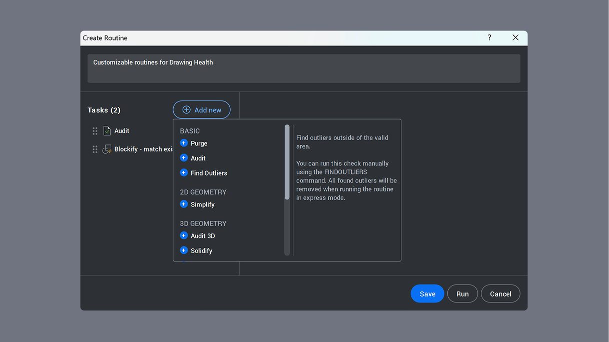
Task: Choose Purge from the Basic list
Action: [199, 143]
